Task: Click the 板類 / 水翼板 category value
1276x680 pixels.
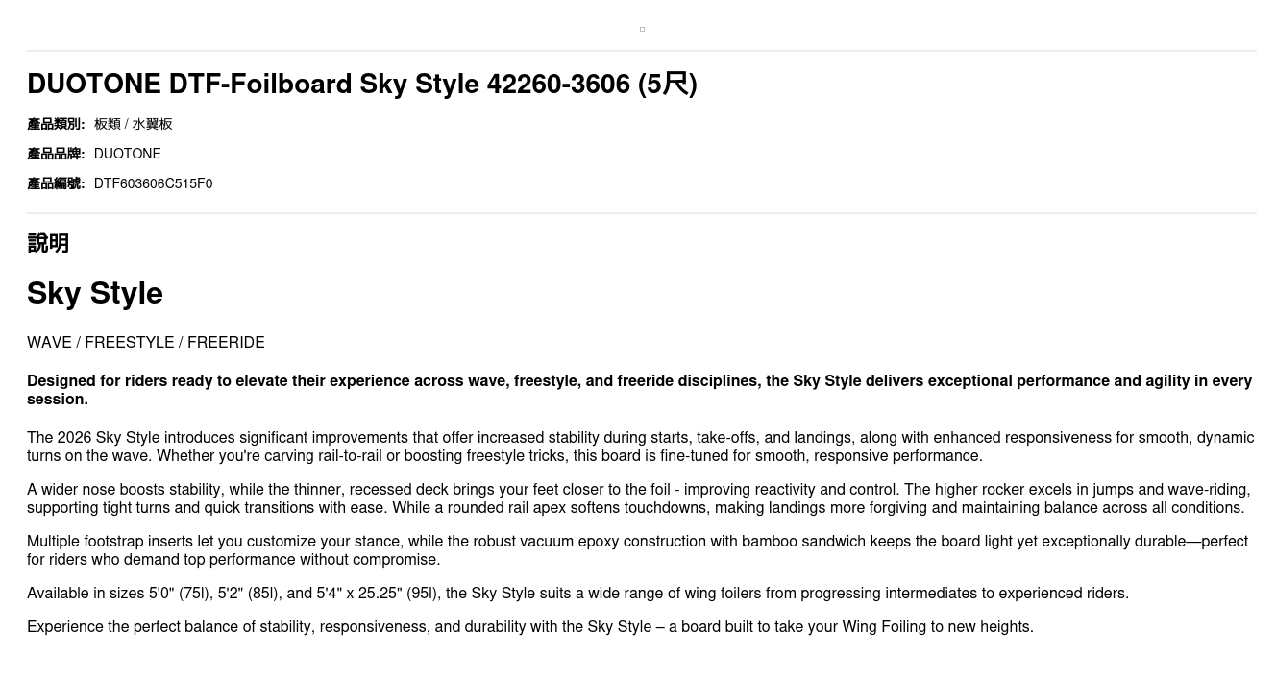Action: pyautogui.click(x=134, y=124)
